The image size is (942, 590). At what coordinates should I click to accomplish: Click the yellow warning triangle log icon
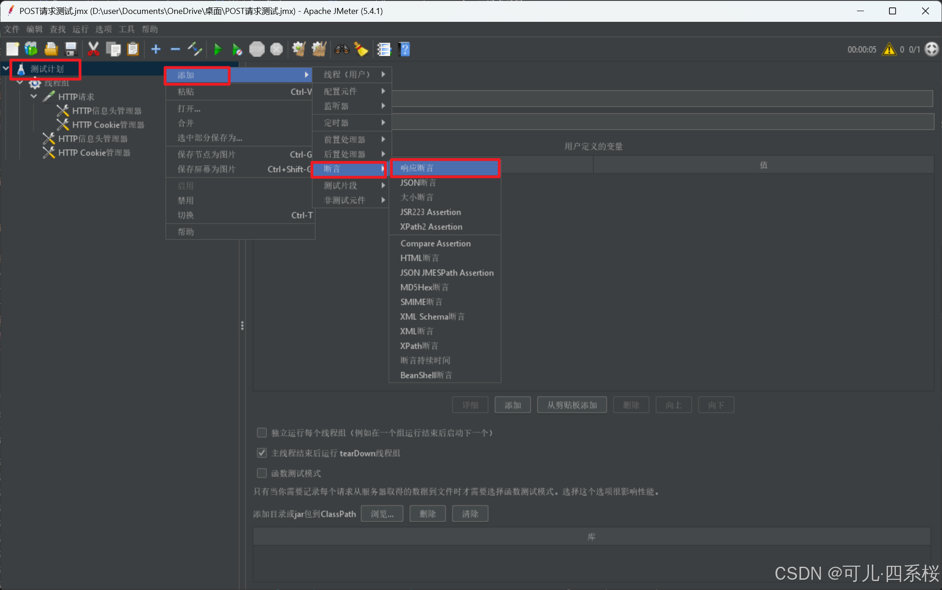point(889,49)
